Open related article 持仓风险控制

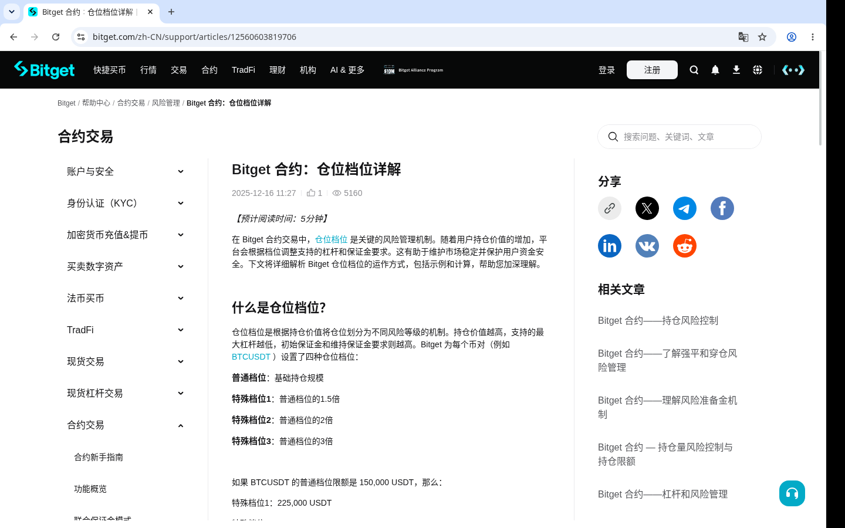[658, 320]
